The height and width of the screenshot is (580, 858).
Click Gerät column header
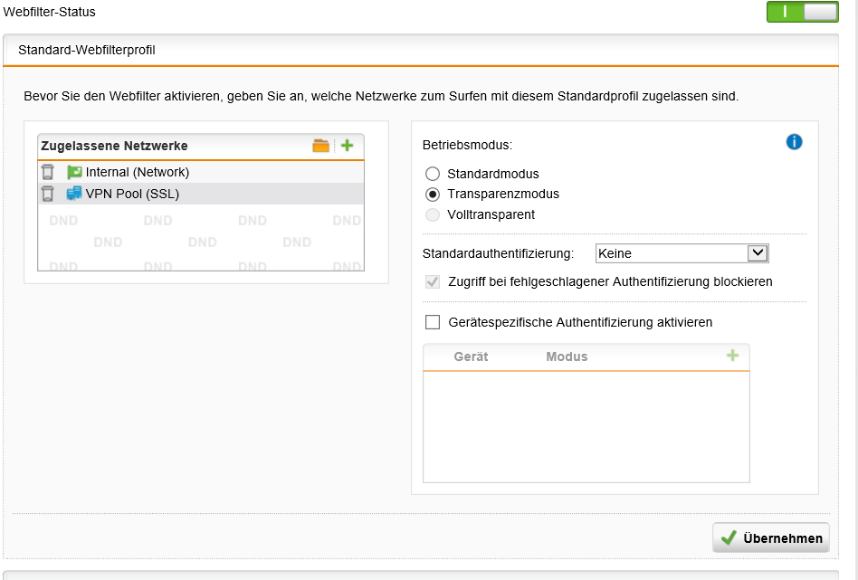[471, 357]
